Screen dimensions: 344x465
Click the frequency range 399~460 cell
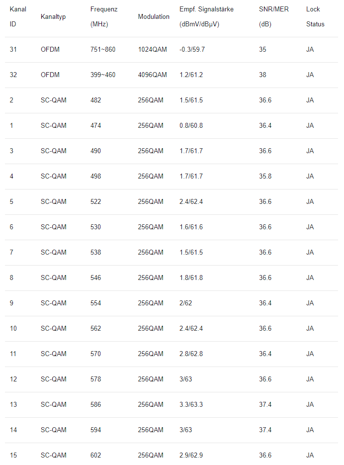(x=102, y=75)
